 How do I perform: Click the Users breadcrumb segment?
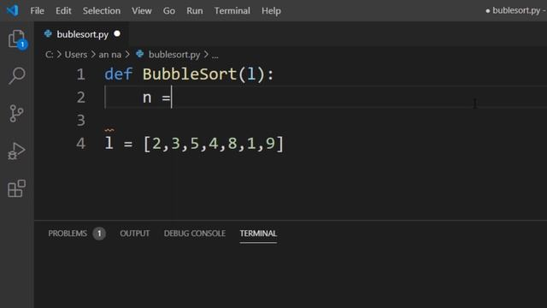pos(76,55)
